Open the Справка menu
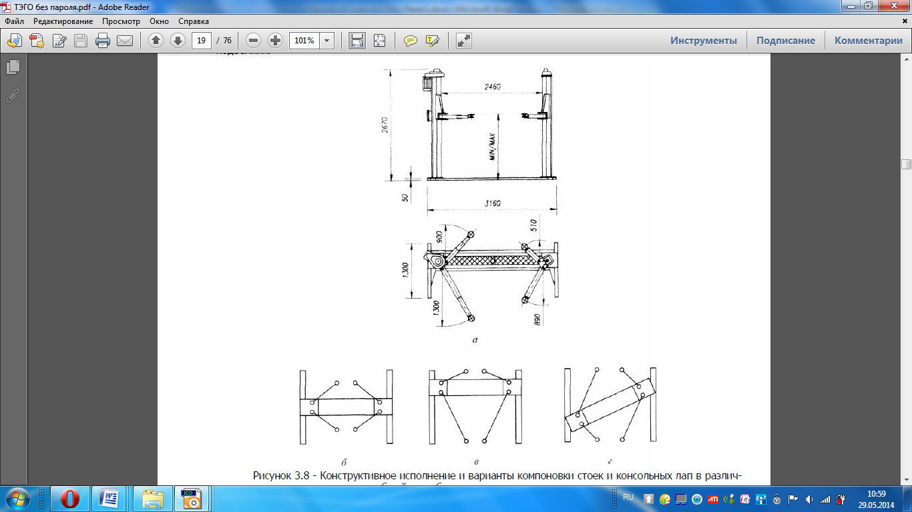The width and height of the screenshot is (912, 512). pos(194,21)
